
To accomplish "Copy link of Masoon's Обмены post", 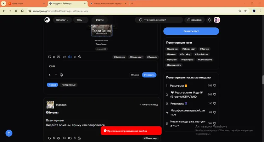I will click(64, 138).
